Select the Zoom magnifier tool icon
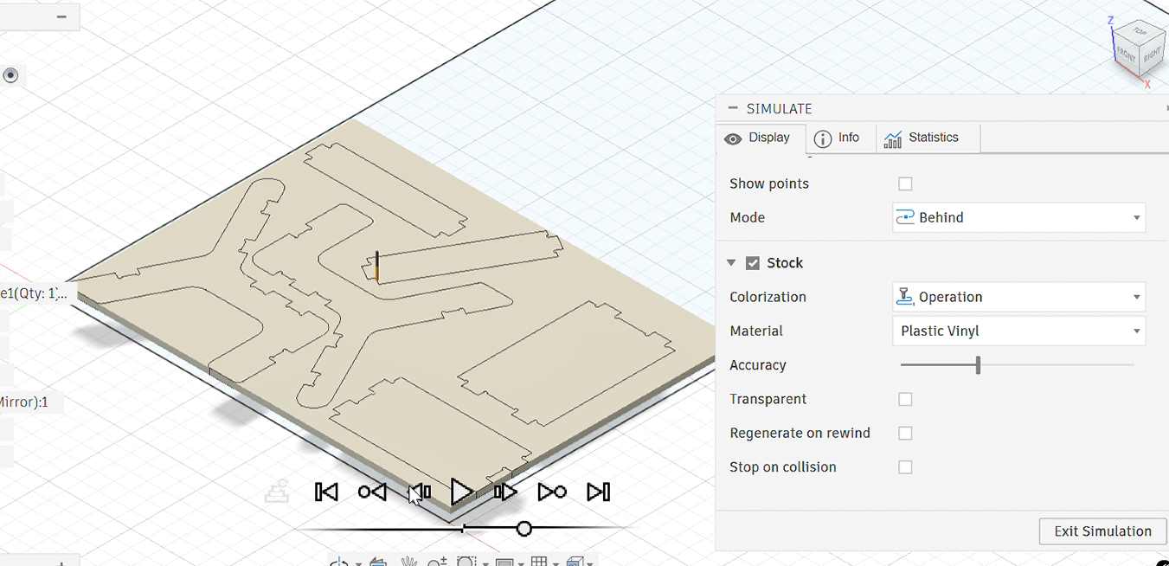This screenshot has width=1169, height=566. coord(436,562)
